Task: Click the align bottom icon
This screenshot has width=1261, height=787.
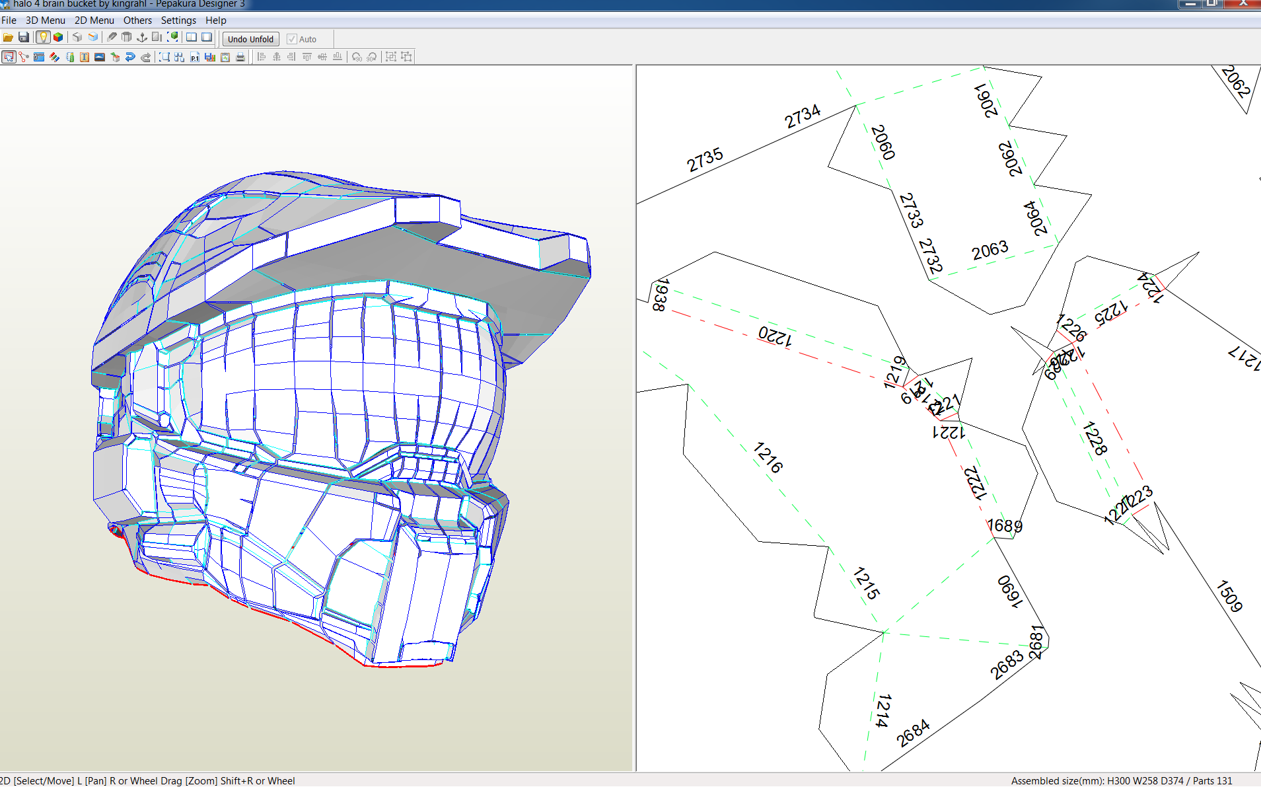Action: (x=338, y=57)
